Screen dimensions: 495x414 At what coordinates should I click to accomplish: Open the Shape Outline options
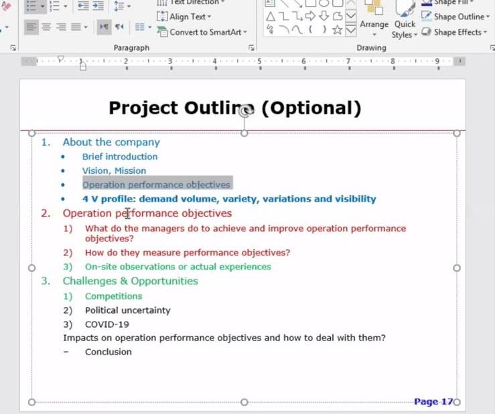pos(455,17)
